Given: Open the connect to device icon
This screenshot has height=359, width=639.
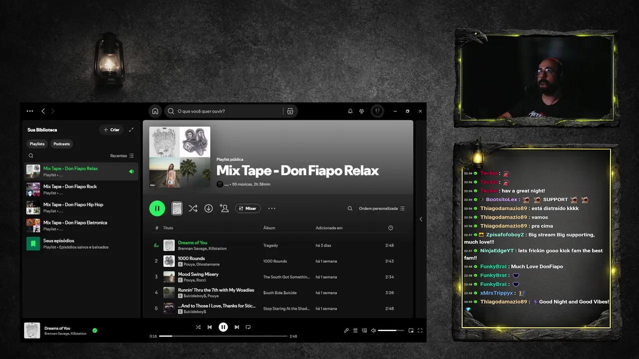Looking at the screenshot, I should [364, 331].
